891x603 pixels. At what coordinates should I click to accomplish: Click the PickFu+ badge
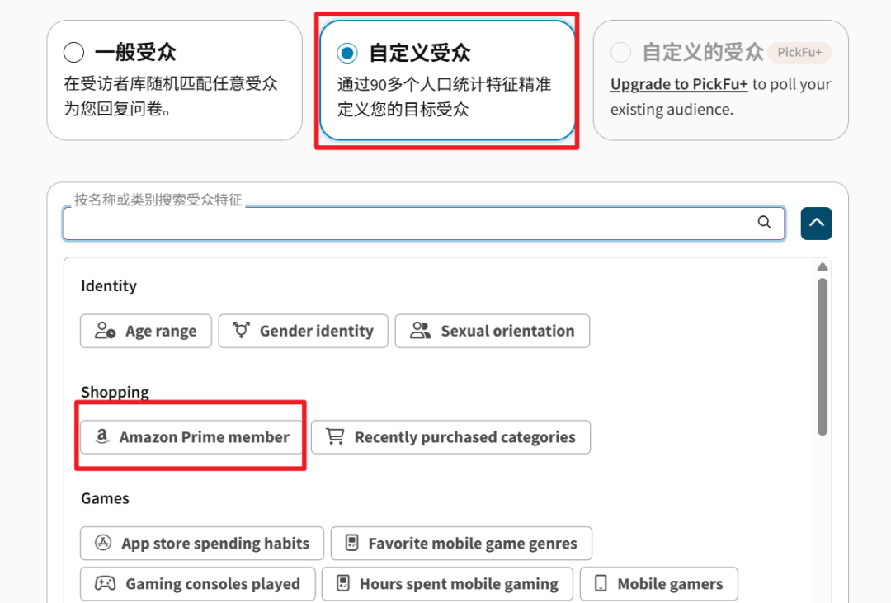click(x=799, y=52)
